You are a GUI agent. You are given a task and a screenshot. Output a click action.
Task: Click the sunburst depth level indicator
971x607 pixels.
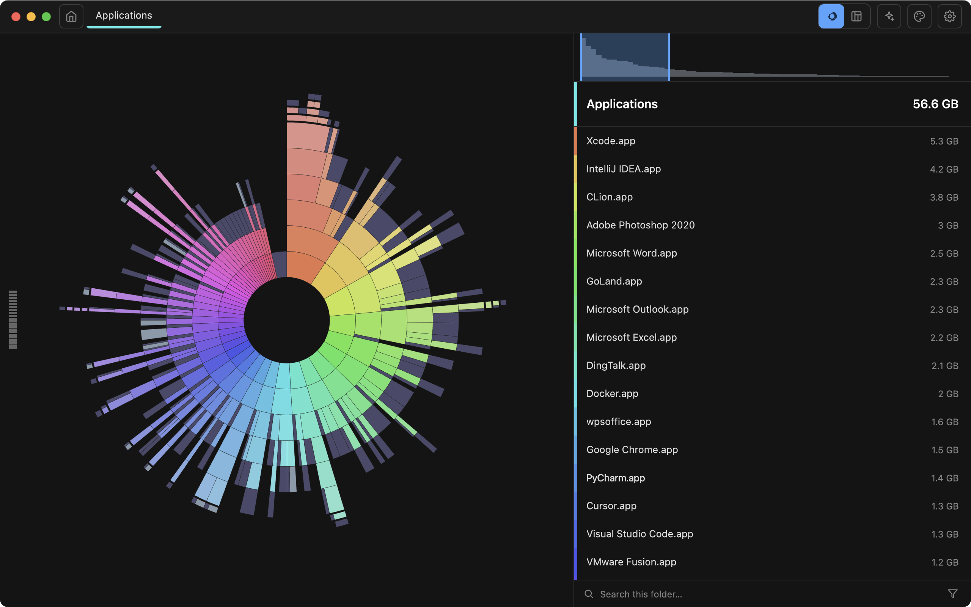[x=13, y=319]
